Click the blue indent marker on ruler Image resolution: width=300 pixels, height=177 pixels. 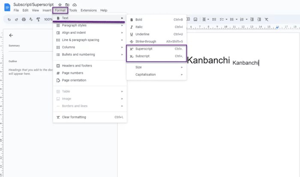(x=277, y=27)
